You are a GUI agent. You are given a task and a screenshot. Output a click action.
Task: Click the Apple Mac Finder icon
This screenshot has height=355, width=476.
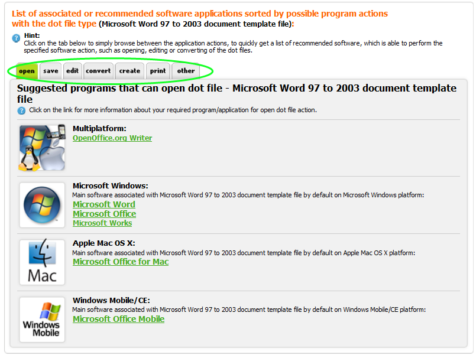pyautogui.click(x=42, y=262)
